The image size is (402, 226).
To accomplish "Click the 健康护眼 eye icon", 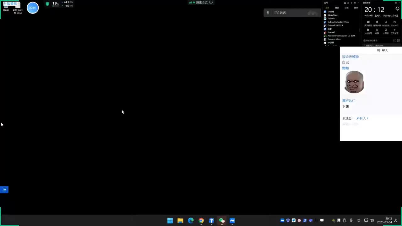I will 377,22.
